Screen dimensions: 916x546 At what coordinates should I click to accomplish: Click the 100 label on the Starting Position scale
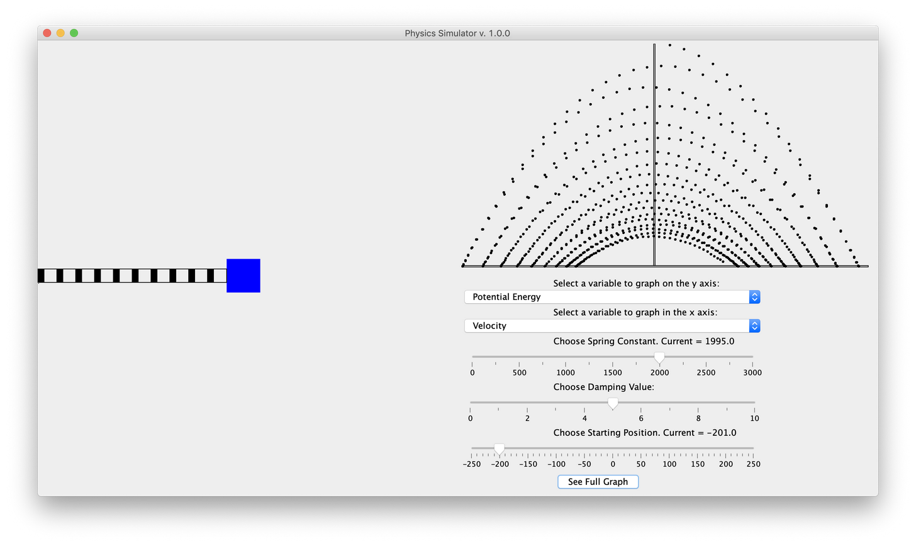[x=669, y=464]
